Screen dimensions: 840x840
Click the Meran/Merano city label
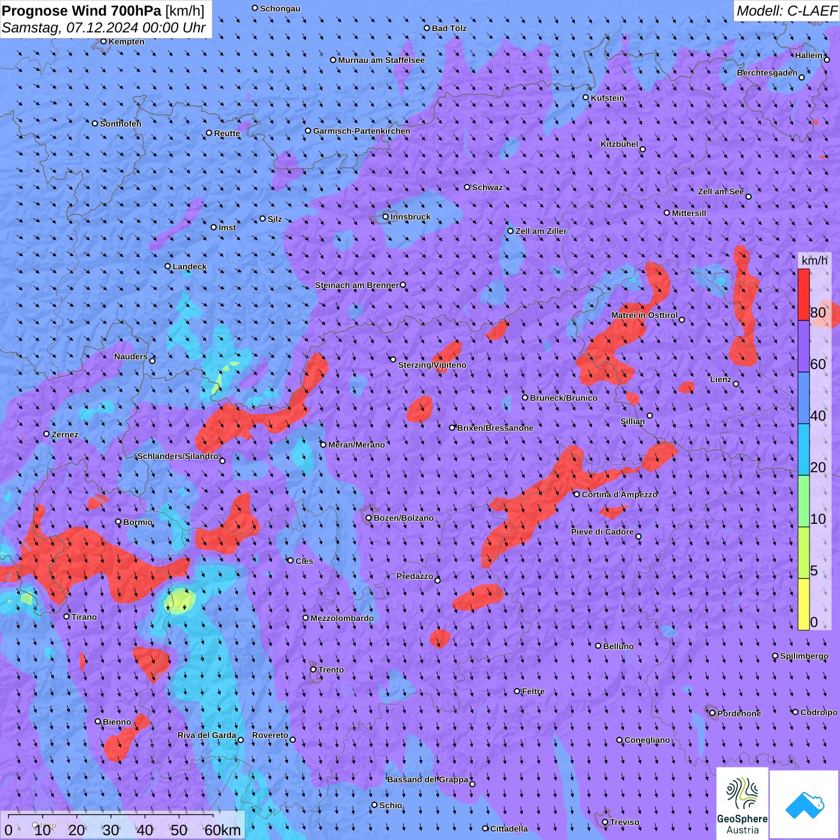point(356,445)
